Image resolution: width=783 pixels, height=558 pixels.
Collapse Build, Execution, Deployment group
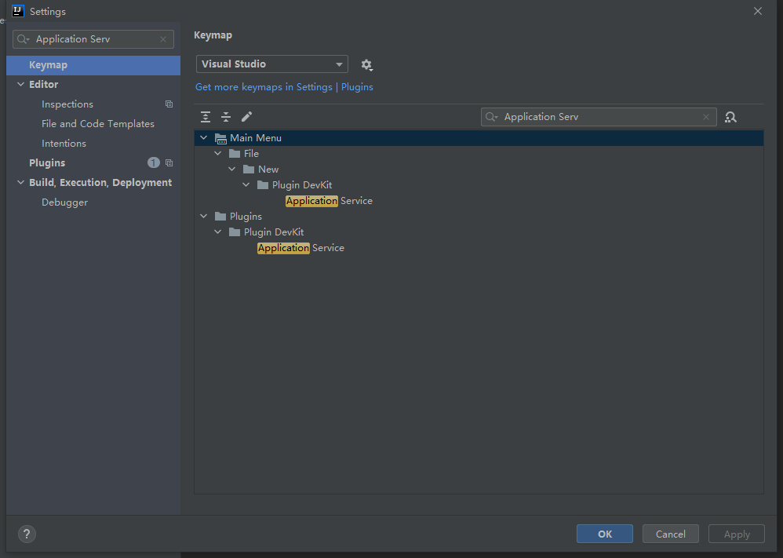pos(20,182)
